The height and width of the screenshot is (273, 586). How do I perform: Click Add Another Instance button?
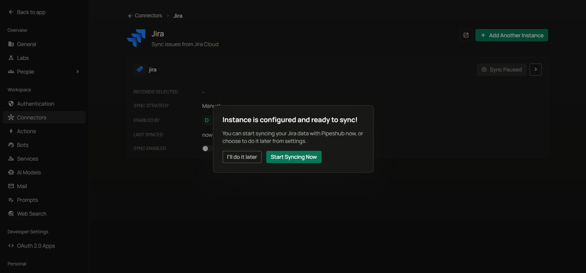(512, 35)
